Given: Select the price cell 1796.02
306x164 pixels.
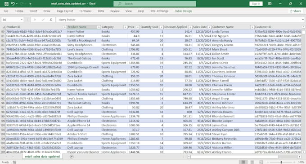Looking at the screenshot, I should tap(134, 49).
